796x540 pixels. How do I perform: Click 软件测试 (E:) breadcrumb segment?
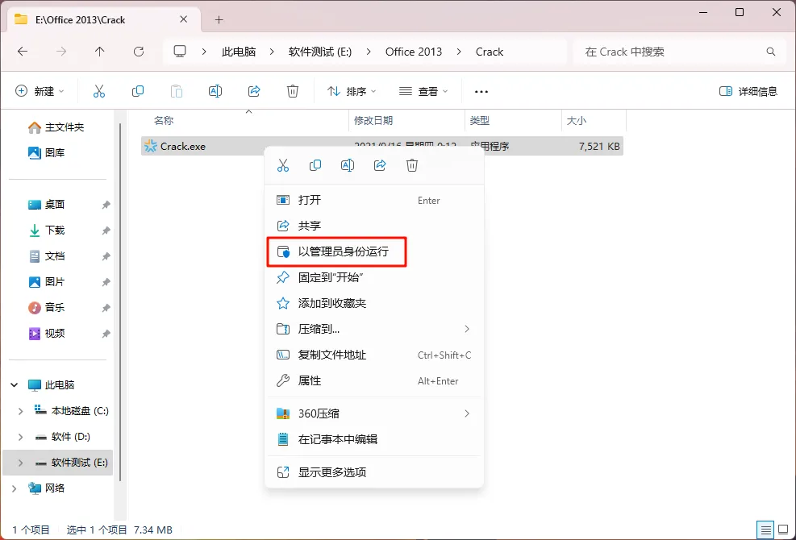pos(320,52)
